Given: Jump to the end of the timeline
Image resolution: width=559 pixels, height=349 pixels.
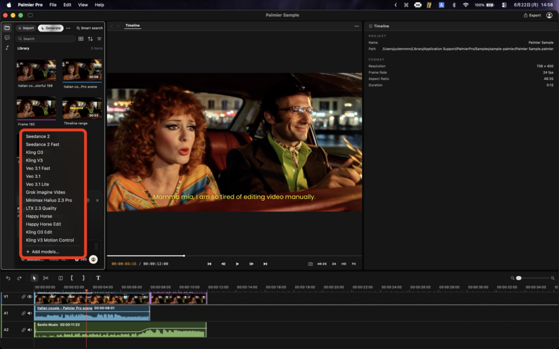Looking at the screenshot, I should click(x=265, y=264).
